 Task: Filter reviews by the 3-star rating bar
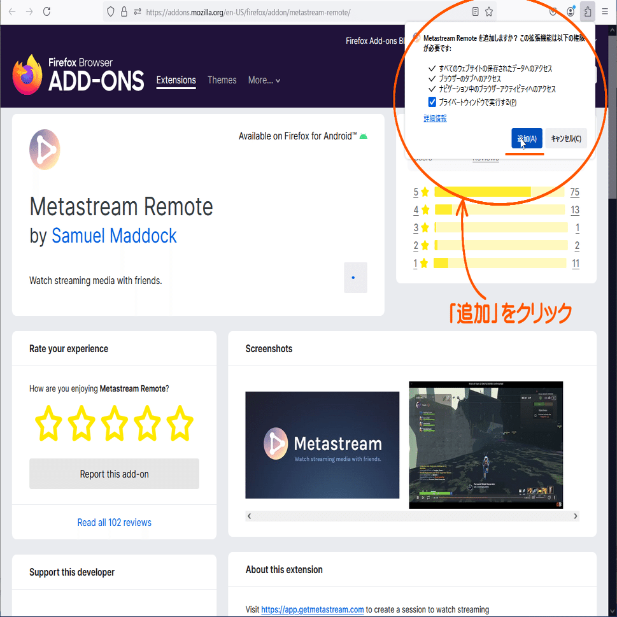501,227
